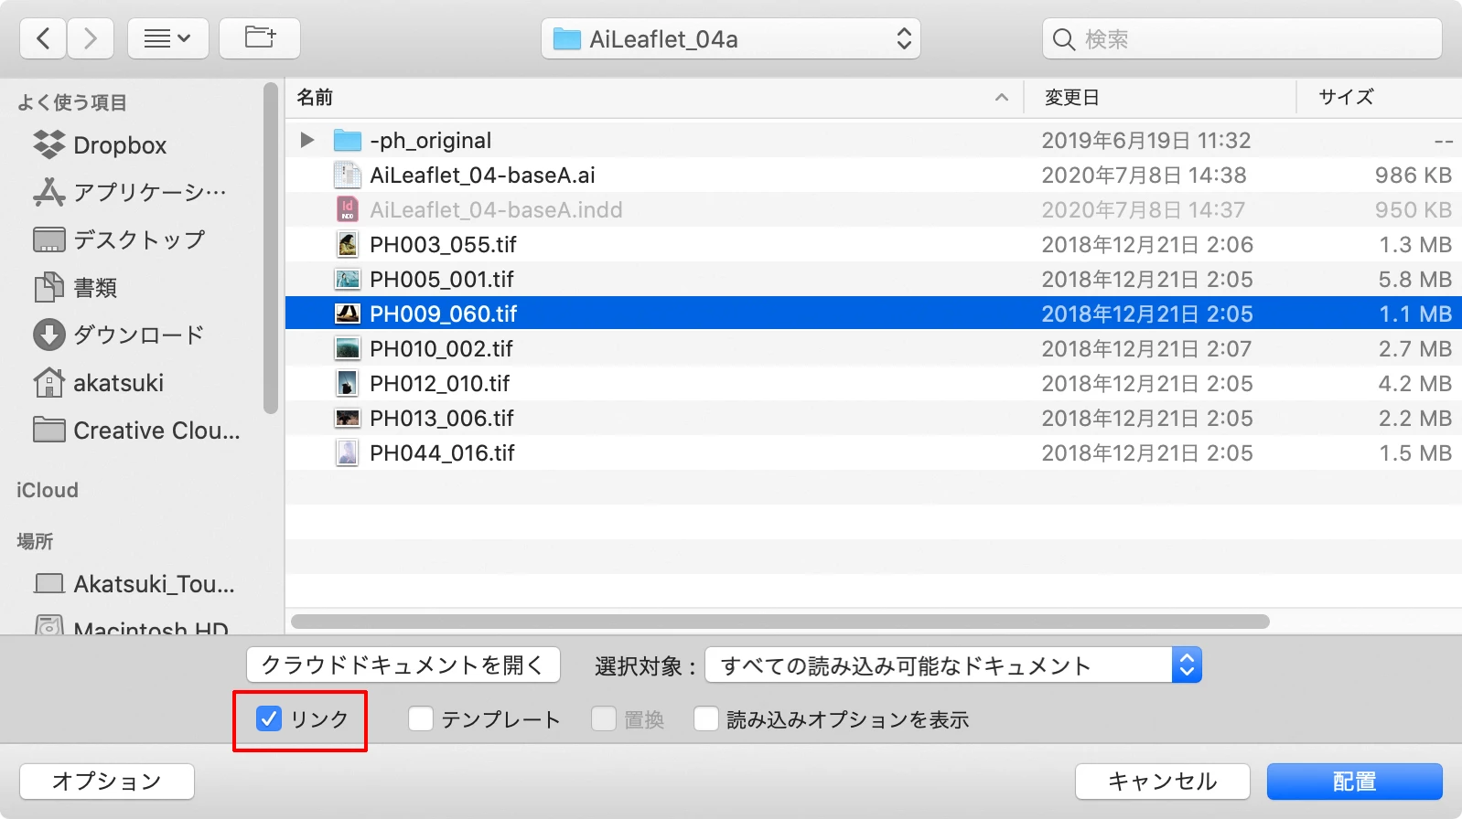Click クラウドドキュメントを開く button
Screen dimensions: 1462x819
(x=403, y=665)
